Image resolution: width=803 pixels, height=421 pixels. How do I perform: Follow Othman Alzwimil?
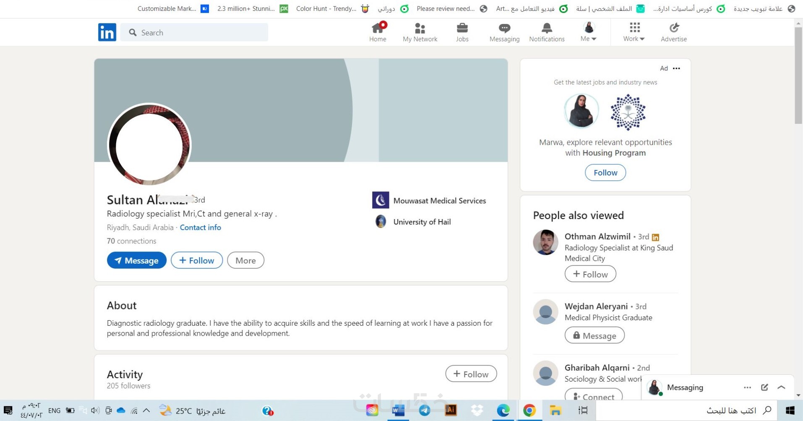pyautogui.click(x=590, y=274)
